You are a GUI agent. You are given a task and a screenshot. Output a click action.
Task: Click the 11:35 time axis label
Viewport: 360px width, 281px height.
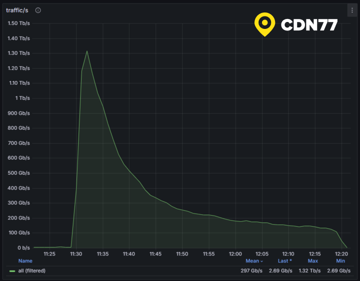[x=102, y=254]
